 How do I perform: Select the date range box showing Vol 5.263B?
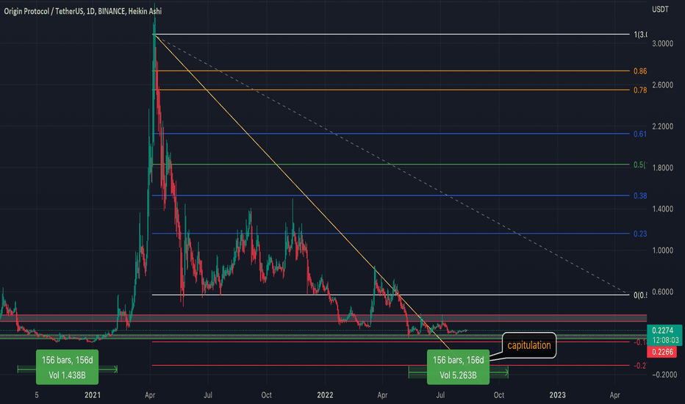click(x=458, y=367)
